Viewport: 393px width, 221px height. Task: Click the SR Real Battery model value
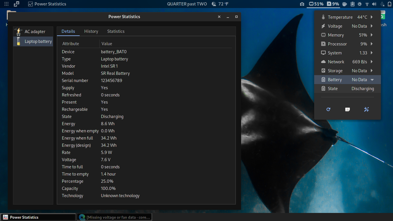(x=115, y=73)
